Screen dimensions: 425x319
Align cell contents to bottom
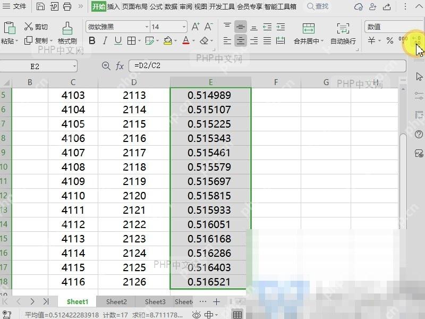254,27
